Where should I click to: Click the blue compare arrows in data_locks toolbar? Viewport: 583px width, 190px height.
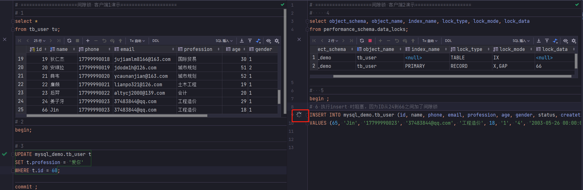(x=555, y=41)
